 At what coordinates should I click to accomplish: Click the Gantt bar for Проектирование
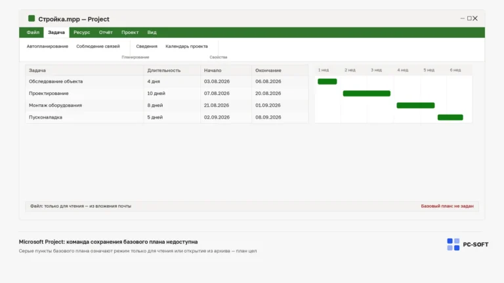pyautogui.click(x=367, y=94)
